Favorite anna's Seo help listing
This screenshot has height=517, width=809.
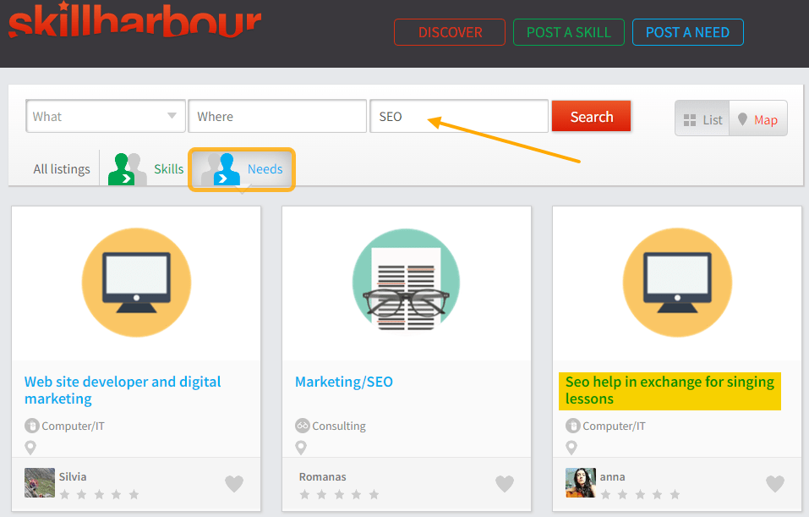click(x=775, y=483)
